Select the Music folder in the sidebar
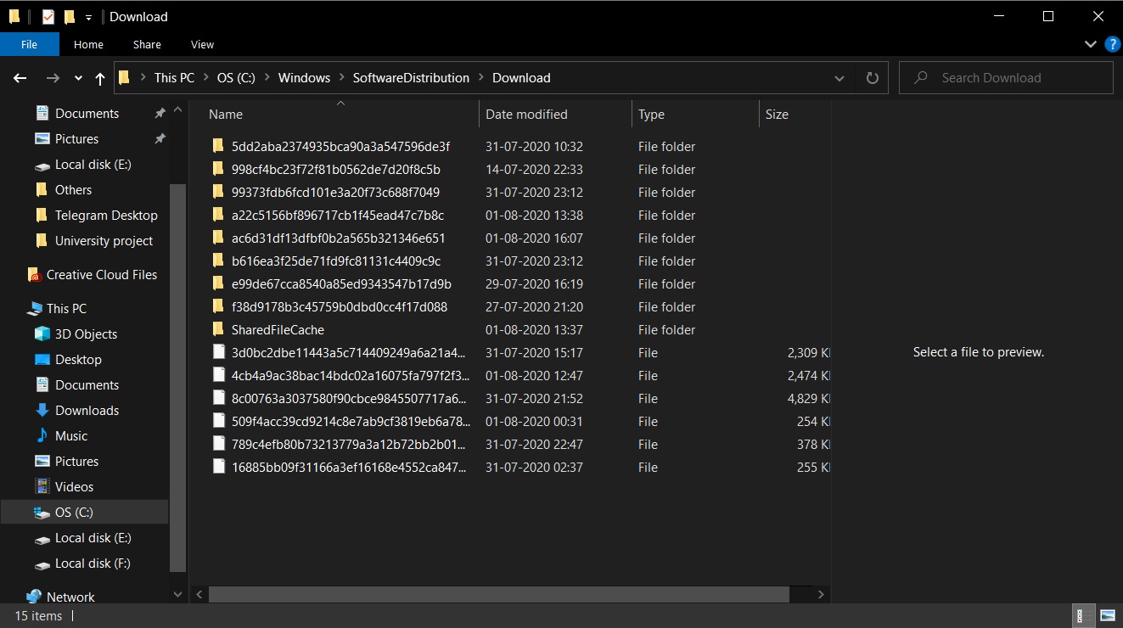Screen dimensions: 1123x628 click(x=71, y=436)
